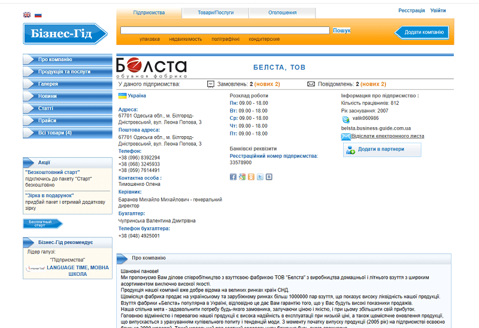Click phone number +38 (068) 3245933
The image size is (479, 328).
pos(139,164)
